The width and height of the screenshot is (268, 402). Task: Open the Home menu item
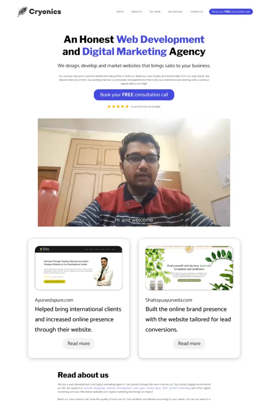(x=120, y=12)
